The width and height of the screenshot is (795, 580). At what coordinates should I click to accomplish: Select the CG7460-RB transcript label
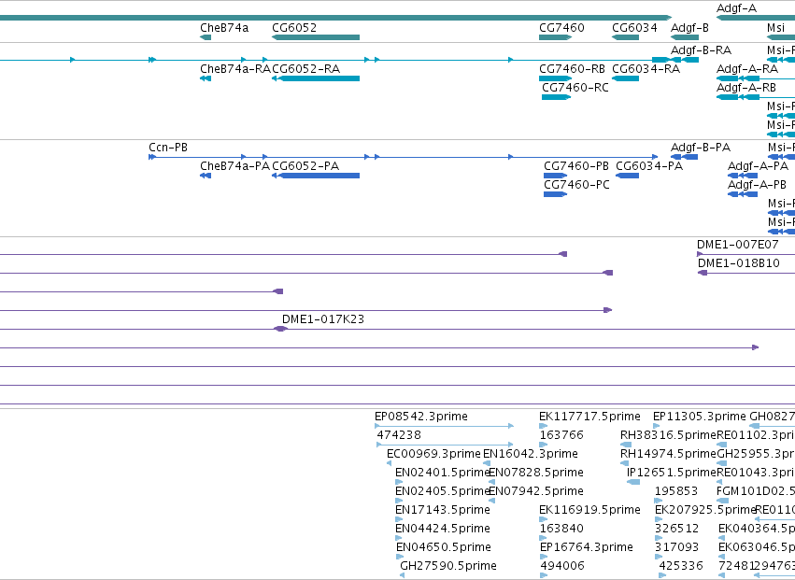tap(572, 69)
